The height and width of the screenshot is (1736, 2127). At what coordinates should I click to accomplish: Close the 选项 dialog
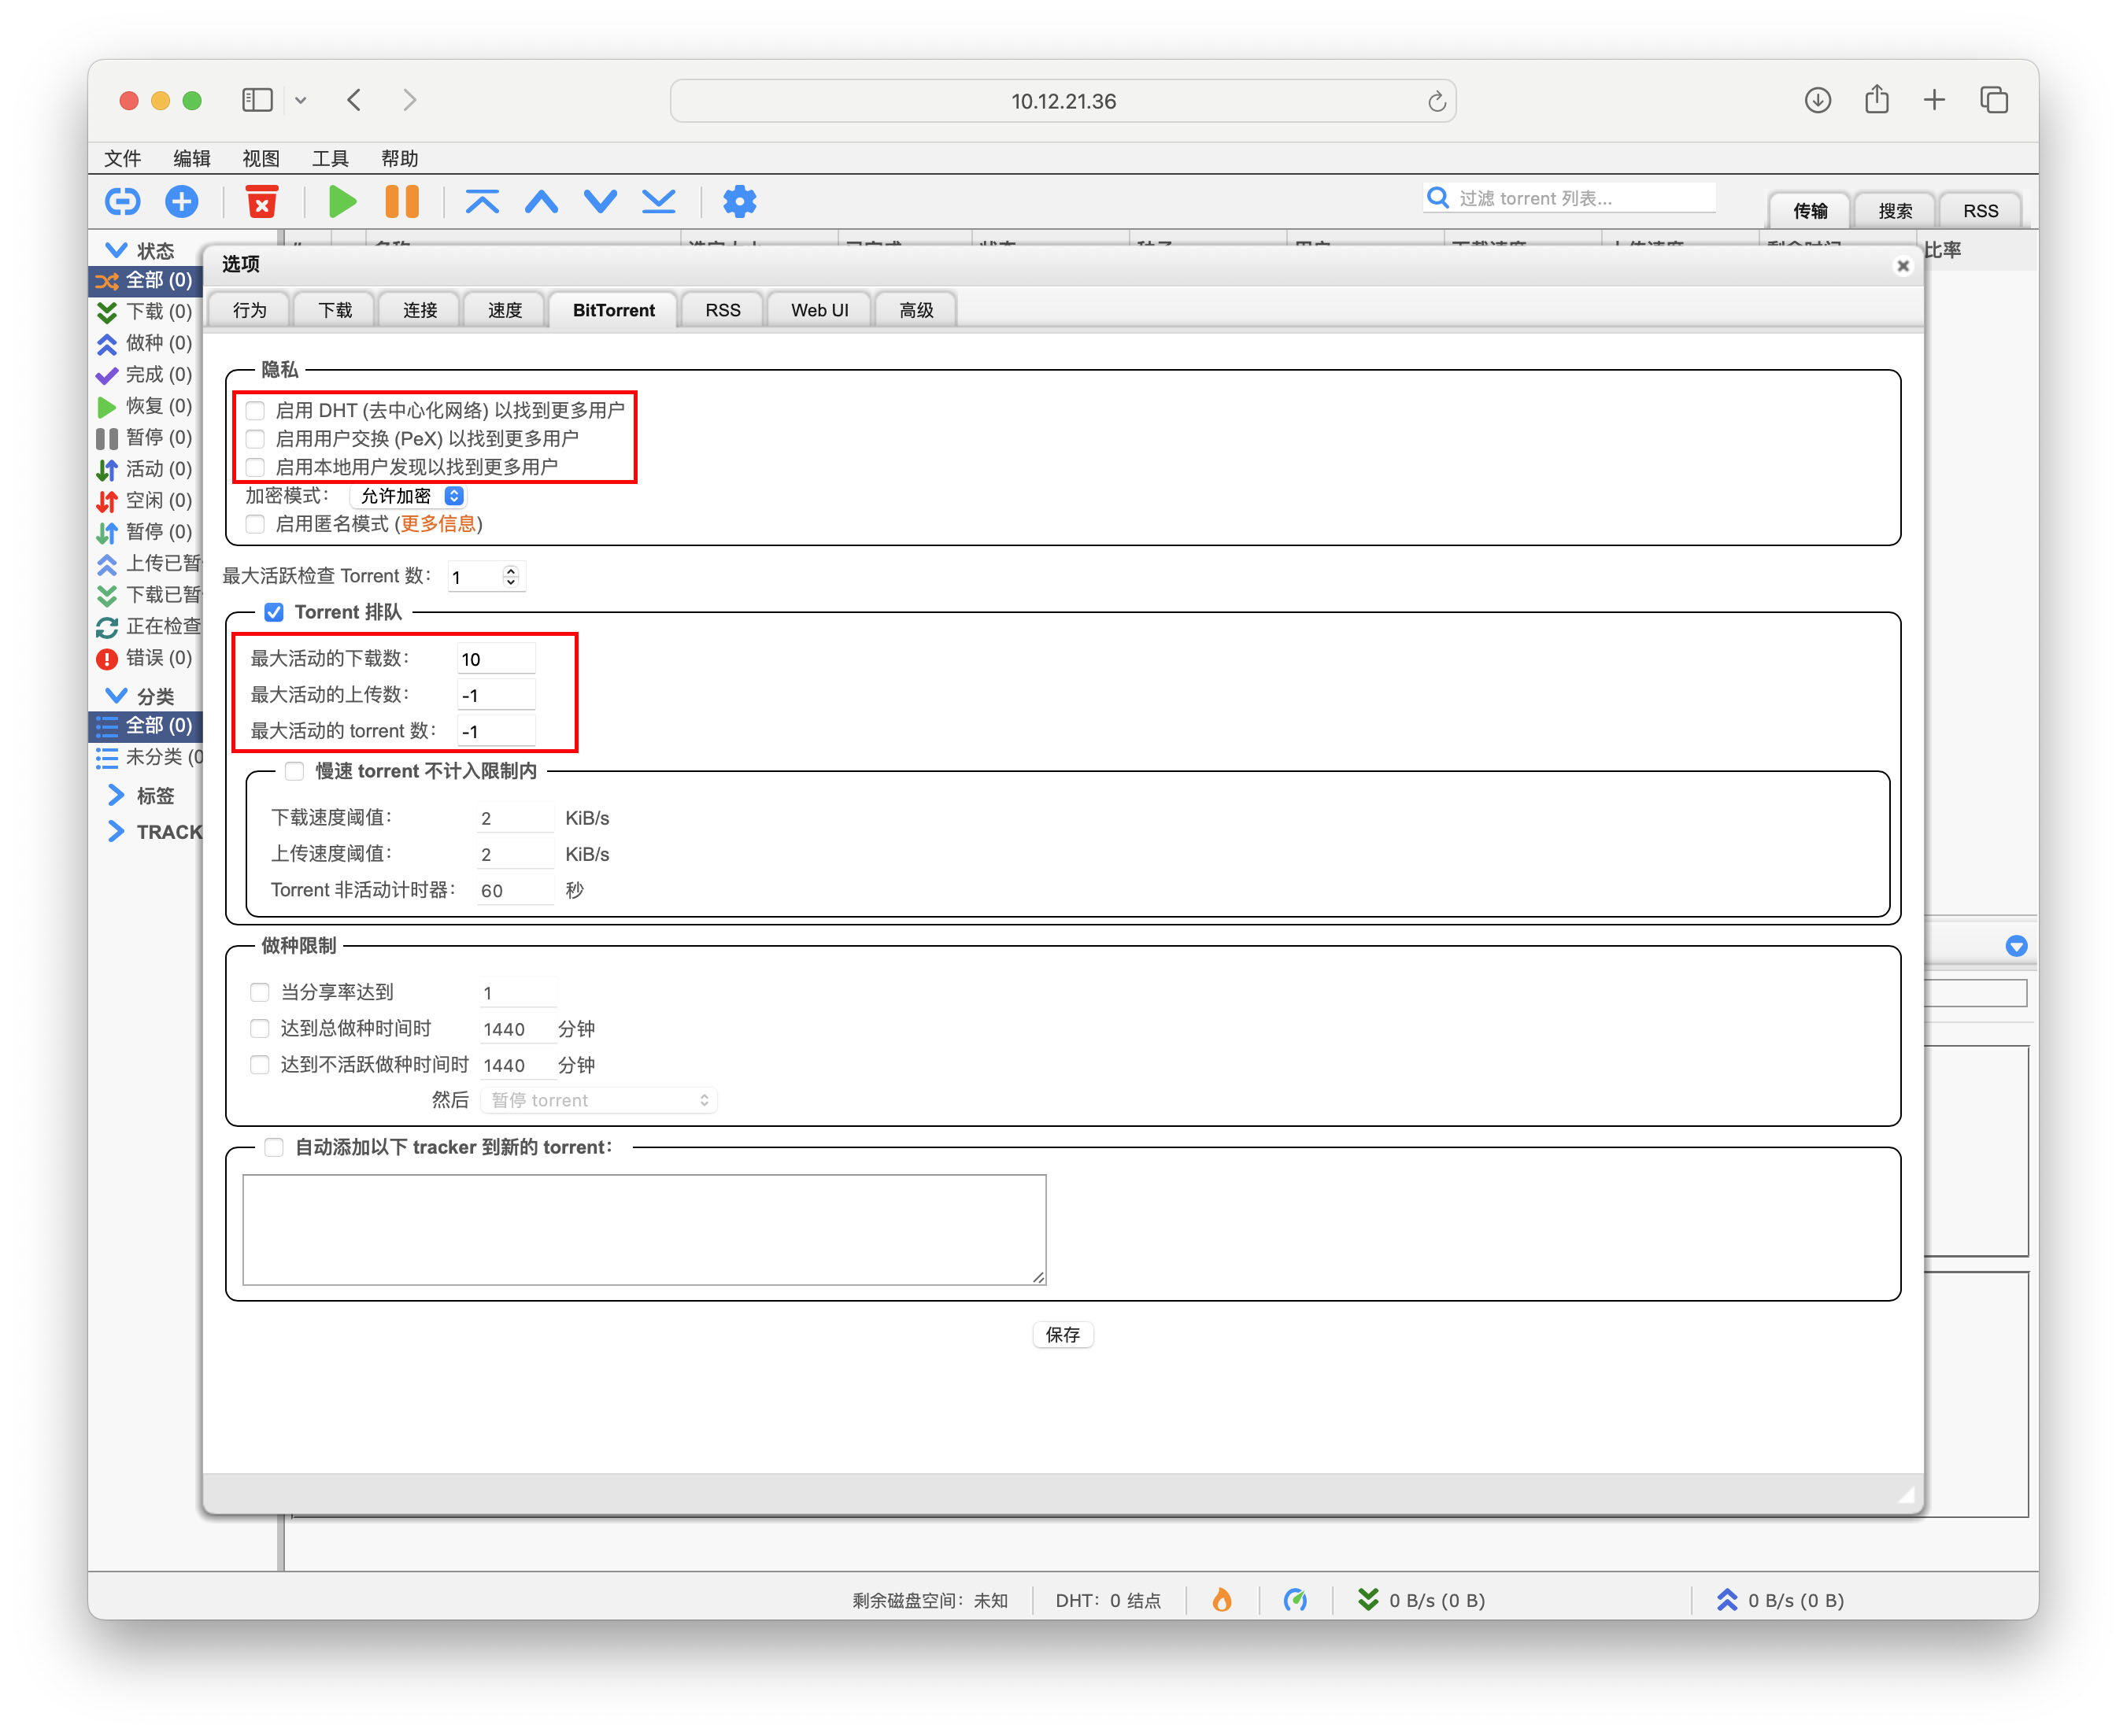pos(1903,266)
